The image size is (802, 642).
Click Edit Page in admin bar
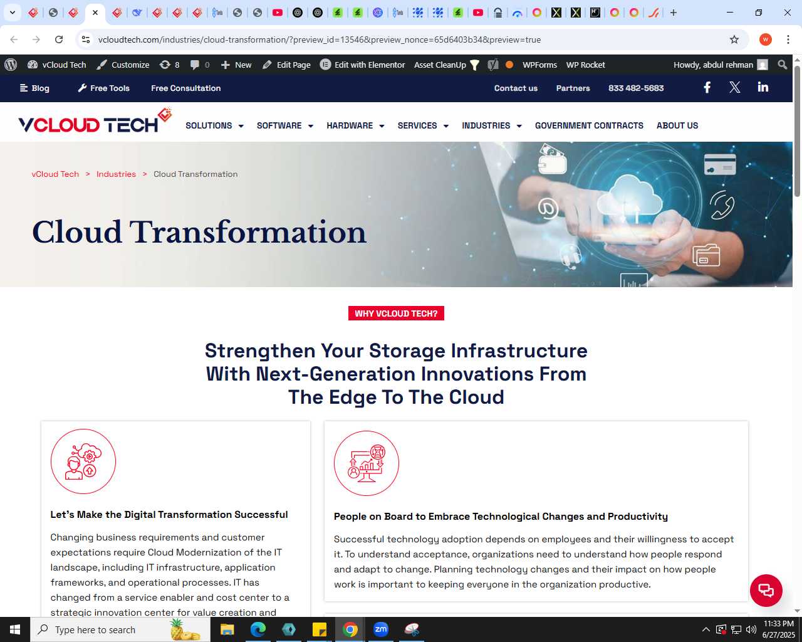pyautogui.click(x=286, y=65)
